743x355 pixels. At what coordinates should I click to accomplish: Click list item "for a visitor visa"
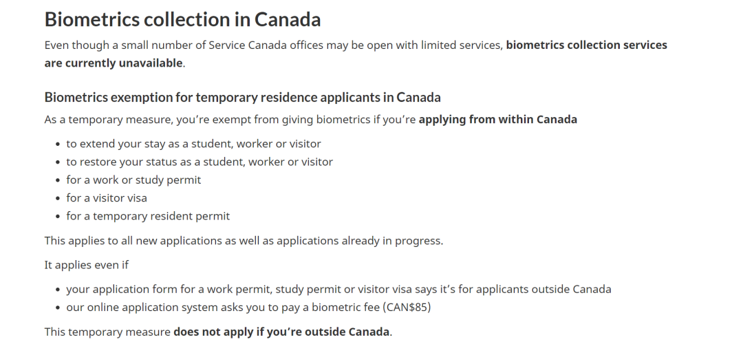[107, 198]
